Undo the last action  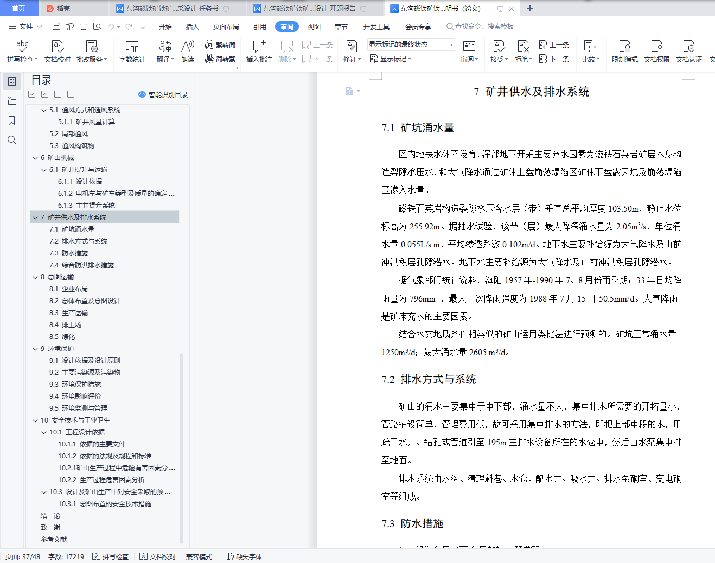[x=111, y=27]
